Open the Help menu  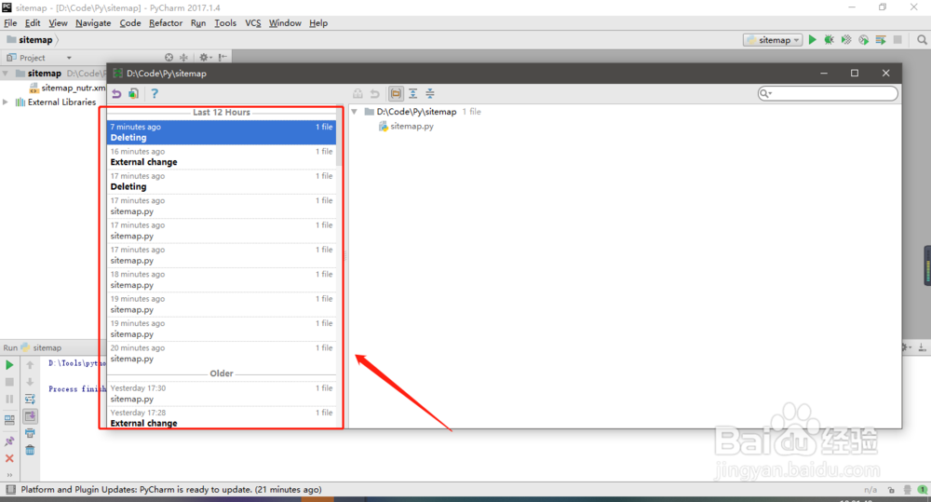click(x=318, y=23)
